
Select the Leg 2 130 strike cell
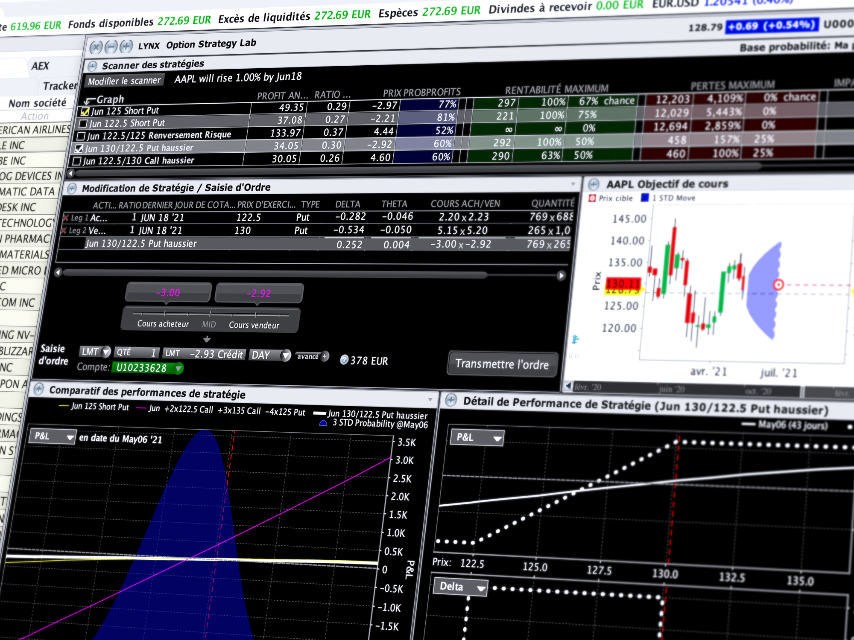[x=243, y=231]
